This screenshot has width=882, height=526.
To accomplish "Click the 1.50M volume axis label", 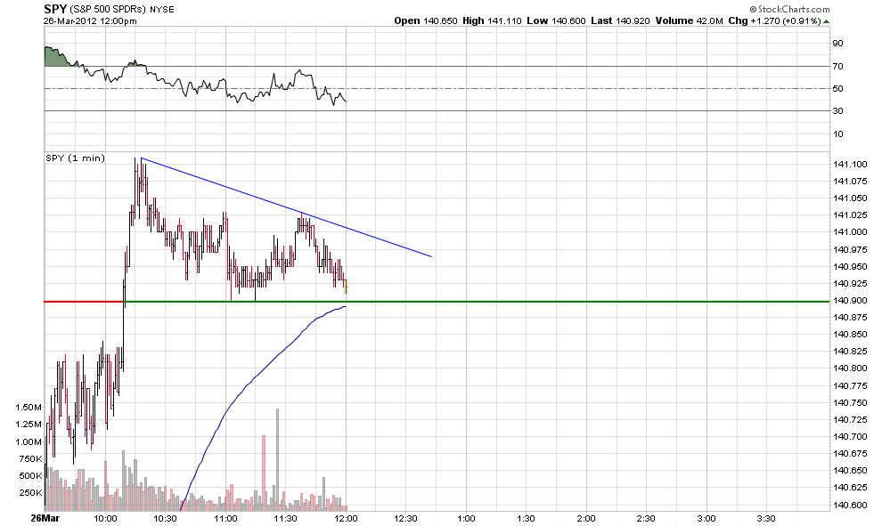I will (x=29, y=407).
